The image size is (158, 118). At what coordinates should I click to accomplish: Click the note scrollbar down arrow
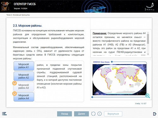coord(148,54)
